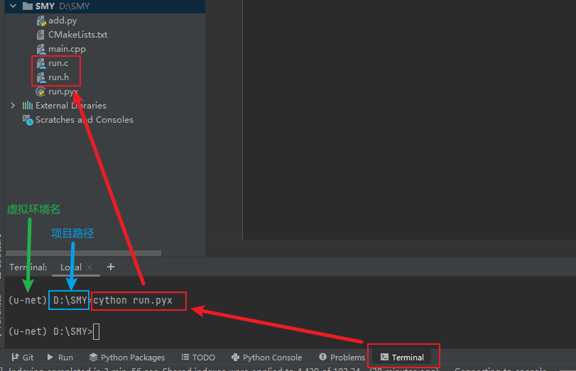The height and width of the screenshot is (371, 576).
Task: Click the run.pyx file icon
Action: [40, 92]
